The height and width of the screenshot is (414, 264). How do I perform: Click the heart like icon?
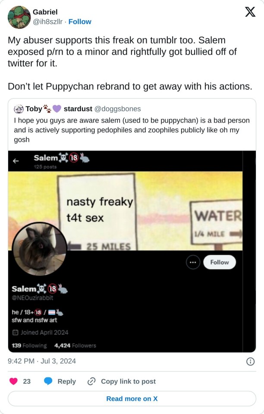13,381
